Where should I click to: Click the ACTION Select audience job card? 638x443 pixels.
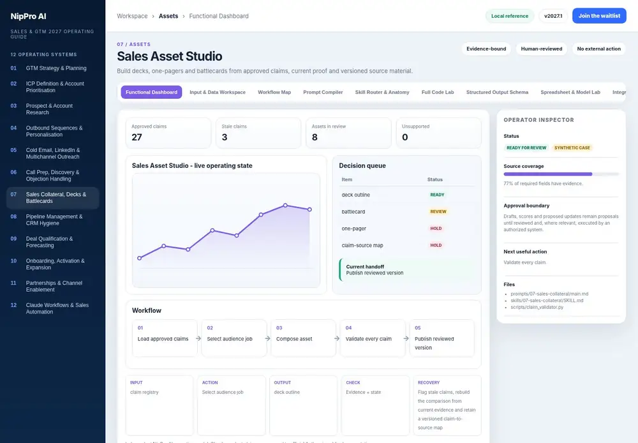[231, 405]
